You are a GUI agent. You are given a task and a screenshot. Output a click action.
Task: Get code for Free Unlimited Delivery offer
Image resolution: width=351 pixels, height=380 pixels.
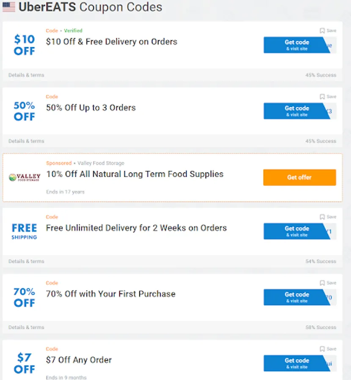296,231
